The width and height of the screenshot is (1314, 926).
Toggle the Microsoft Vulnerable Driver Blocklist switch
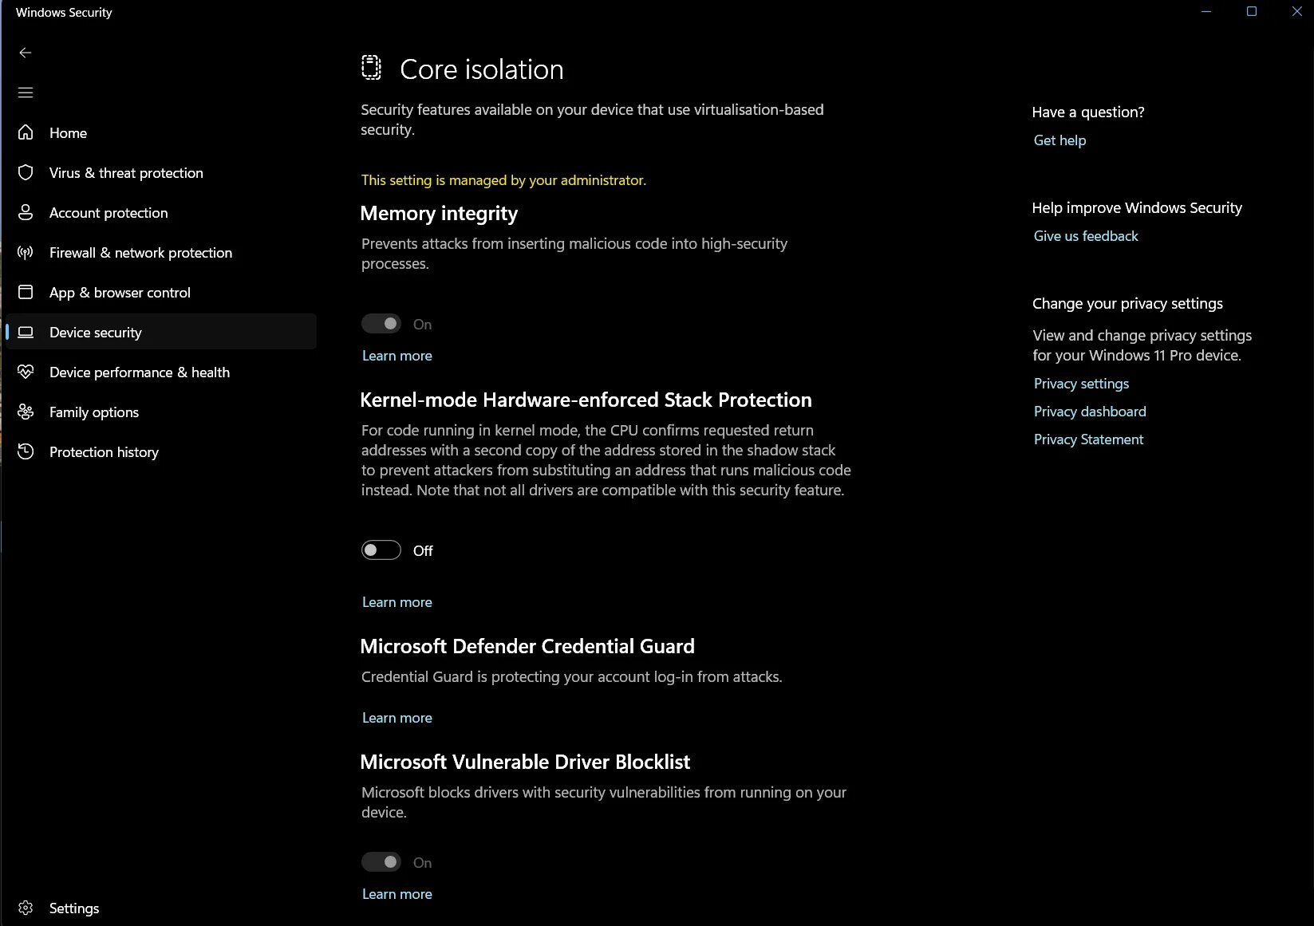381,862
